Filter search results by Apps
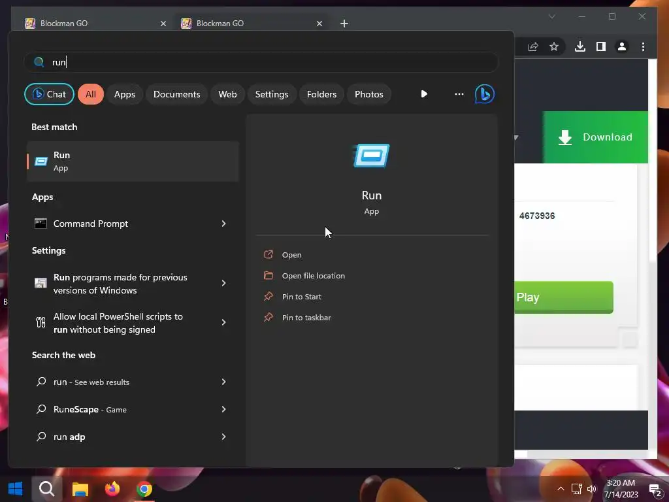This screenshot has height=502, width=669. (x=125, y=94)
